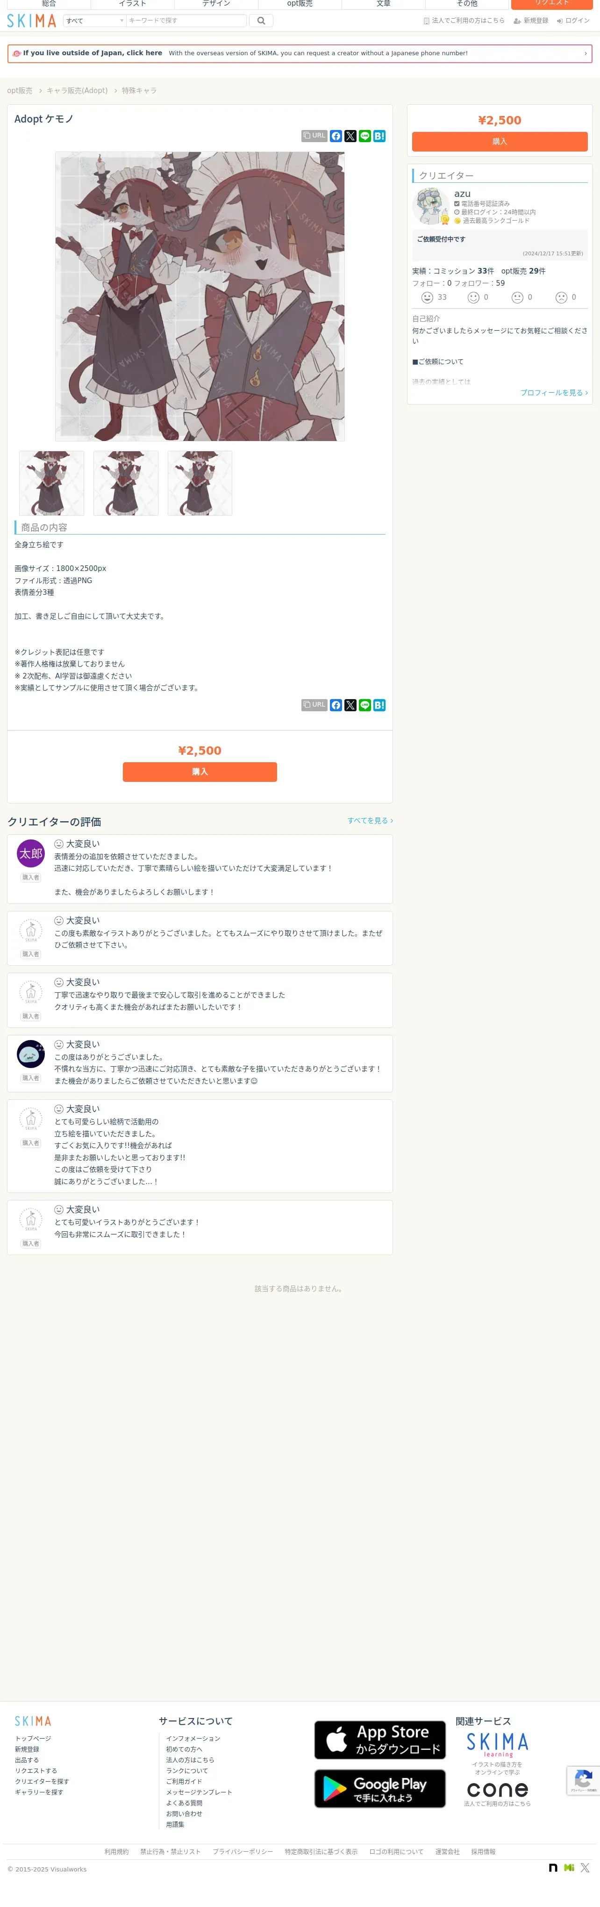Screen dimensions: 600x1907
Task: Click chevron arrow on overseas banner
Action: click(x=585, y=53)
